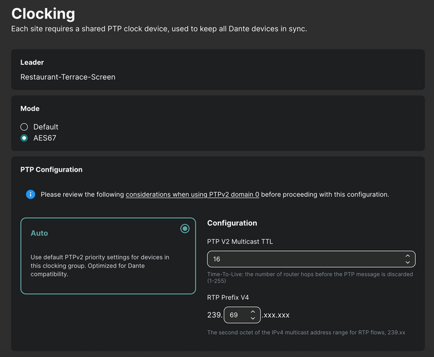Click the blue info icon
Image resolution: width=434 pixels, height=357 pixels.
[30, 195]
